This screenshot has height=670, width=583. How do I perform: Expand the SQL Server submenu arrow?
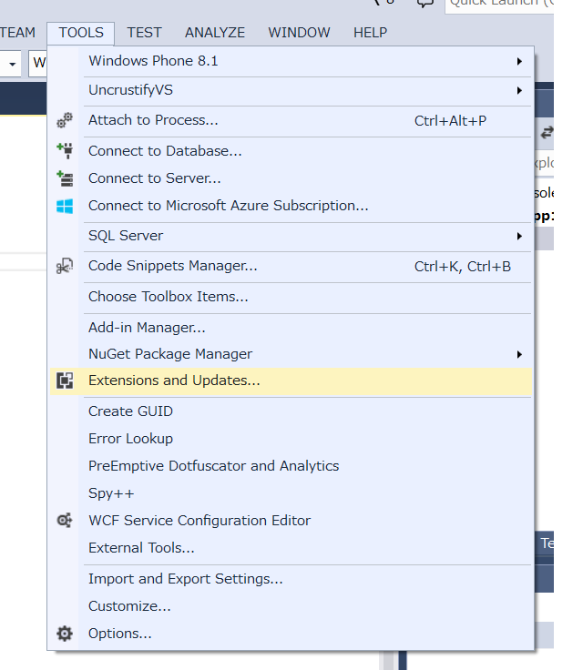(519, 236)
